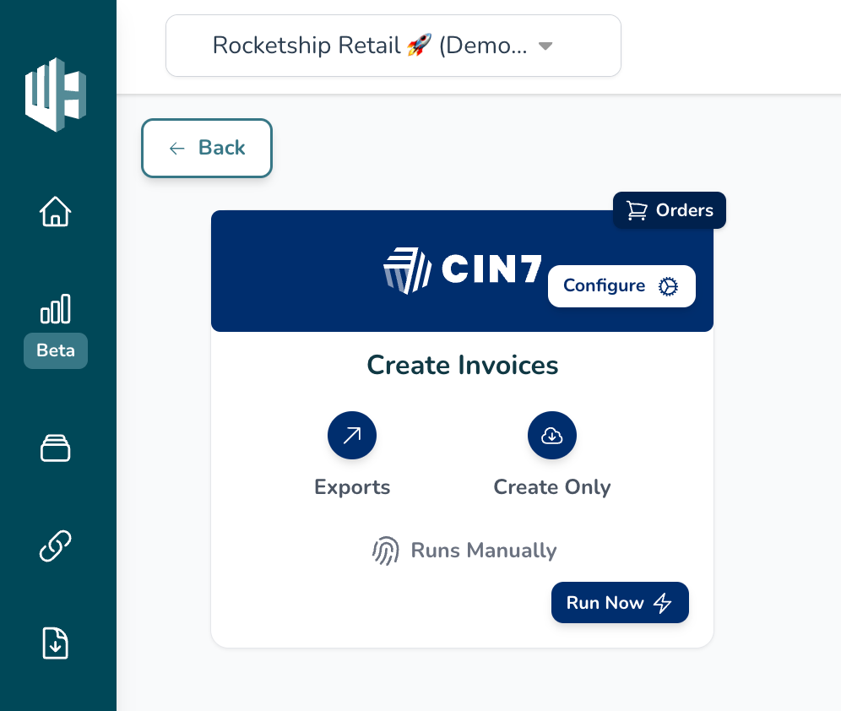
Task: Click the Run Now button
Action: coord(620,603)
